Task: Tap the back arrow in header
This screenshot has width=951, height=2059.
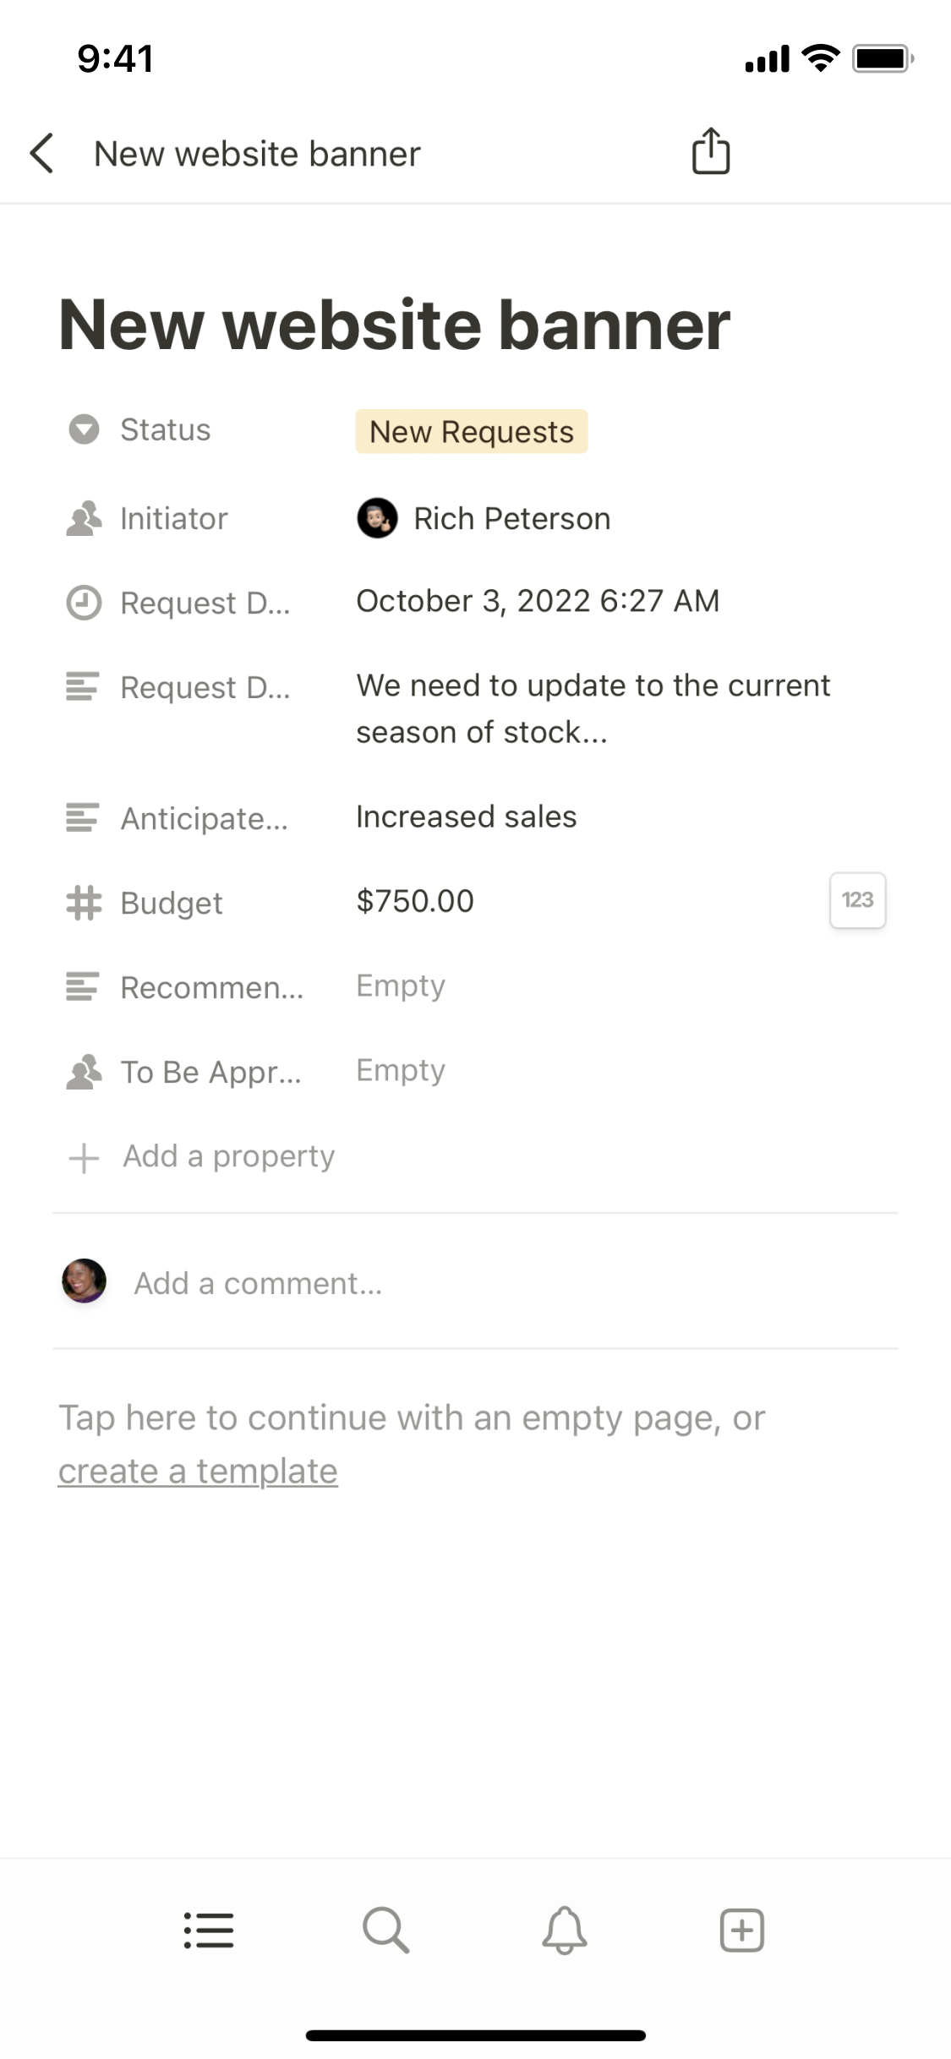Action: tap(42, 153)
